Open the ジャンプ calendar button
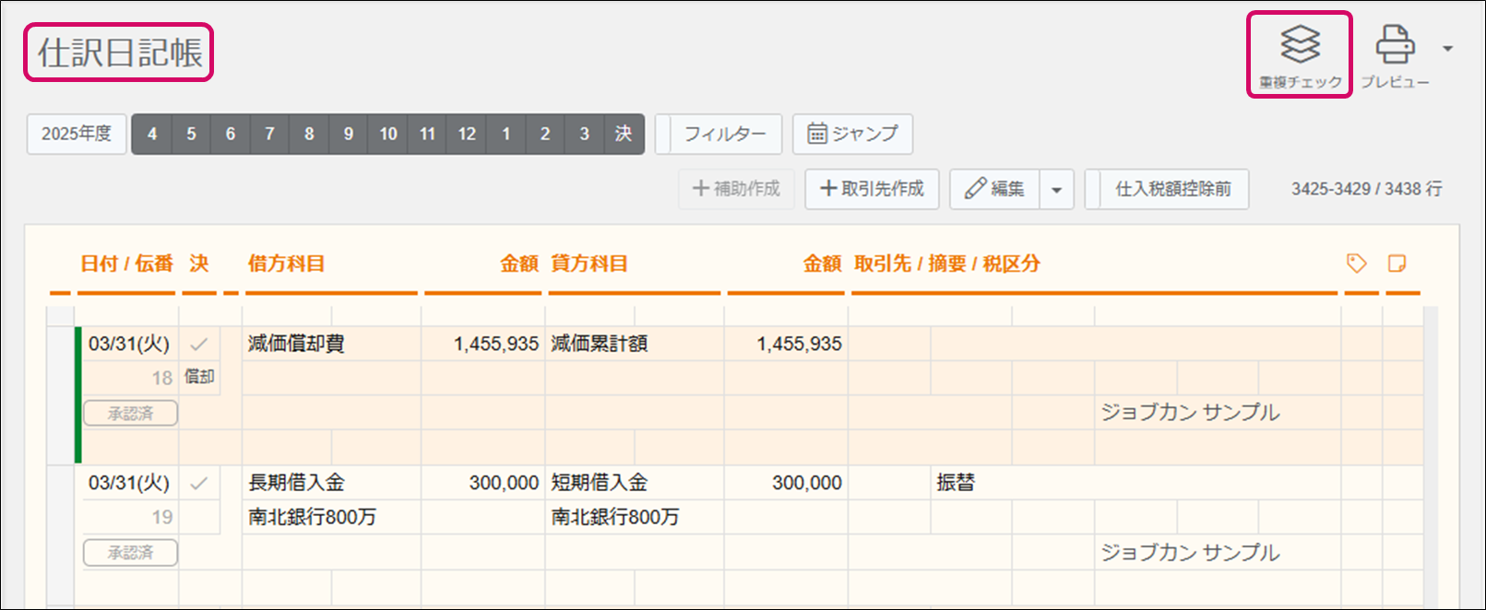Screen dimensions: 1486x610 click(852, 134)
